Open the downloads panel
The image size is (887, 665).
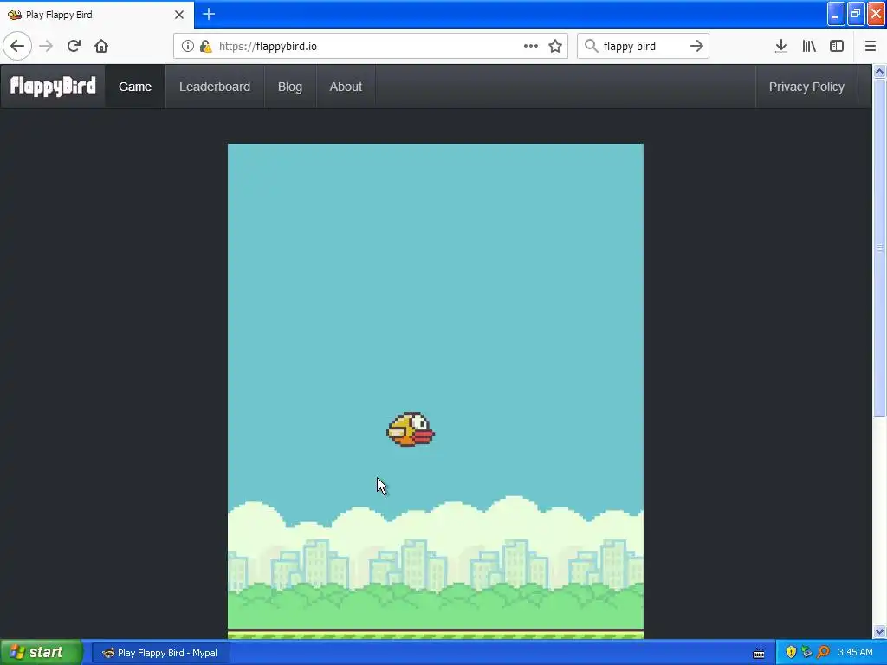[x=781, y=46]
